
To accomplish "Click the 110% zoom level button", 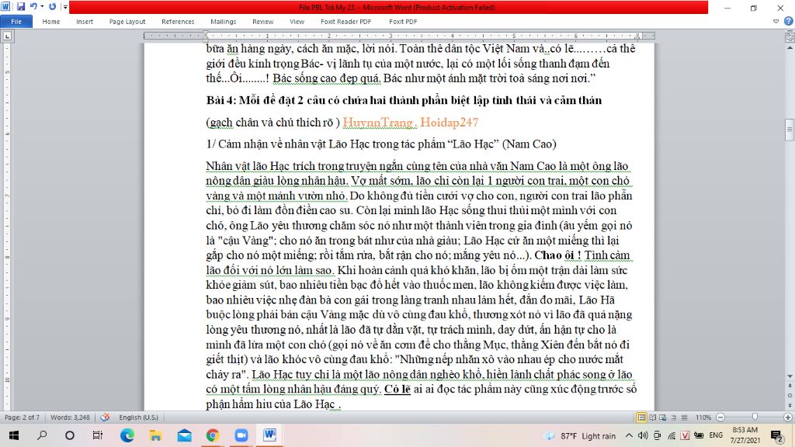I will pyautogui.click(x=703, y=418).
